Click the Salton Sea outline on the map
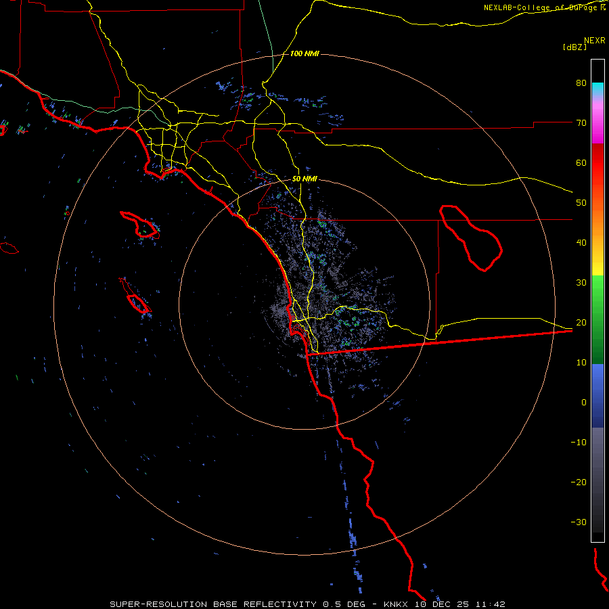Image resolution: width=609 pixels, height=609 pixels. click(471, 238)
